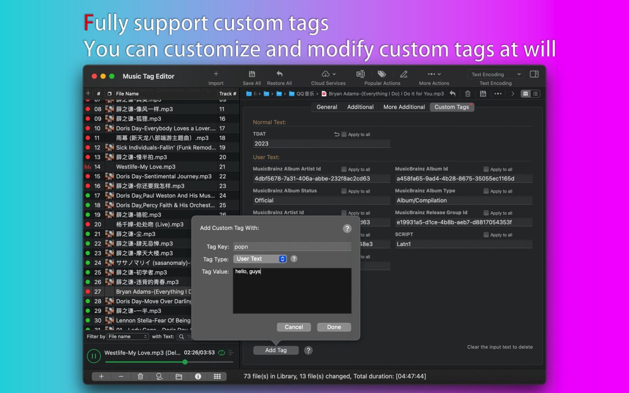This screenshot has height=393, width=629.
Task: Click the add-column plus in the file list header
Action: [x=88, y=93]
